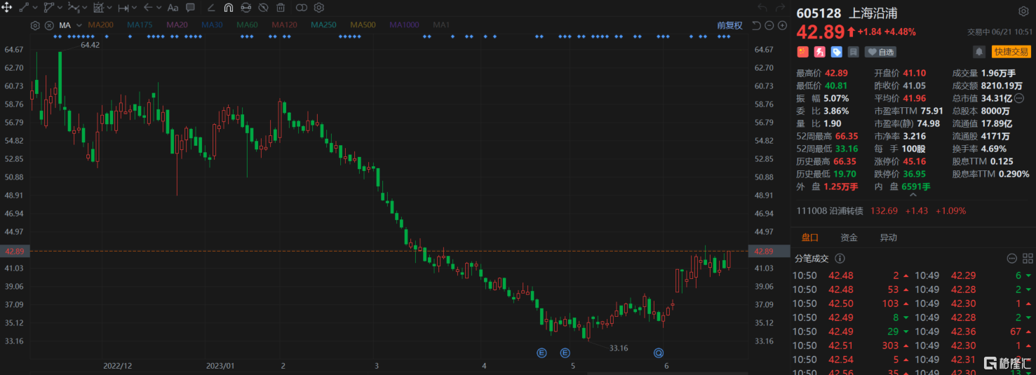Screen dimensions: 1036x375
Task: Zoom in chart with plus icon
Action: [782, 25]
